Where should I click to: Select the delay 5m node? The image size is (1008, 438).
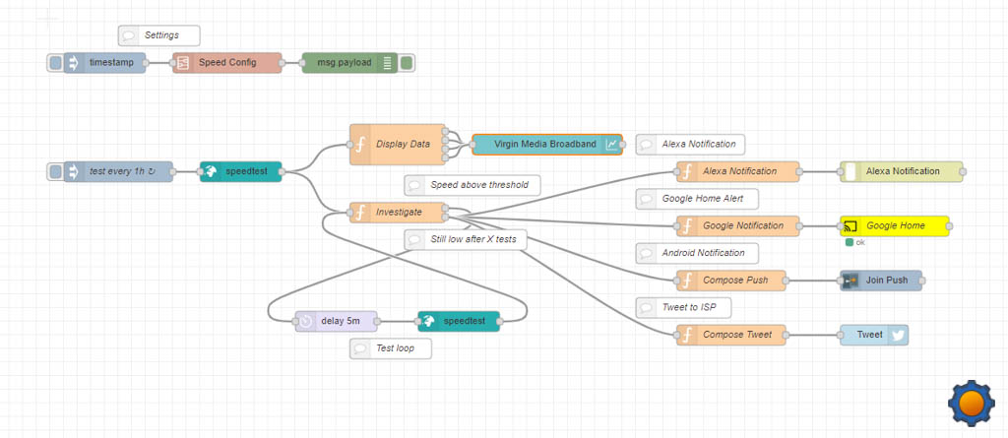click(x=337, y=321)
